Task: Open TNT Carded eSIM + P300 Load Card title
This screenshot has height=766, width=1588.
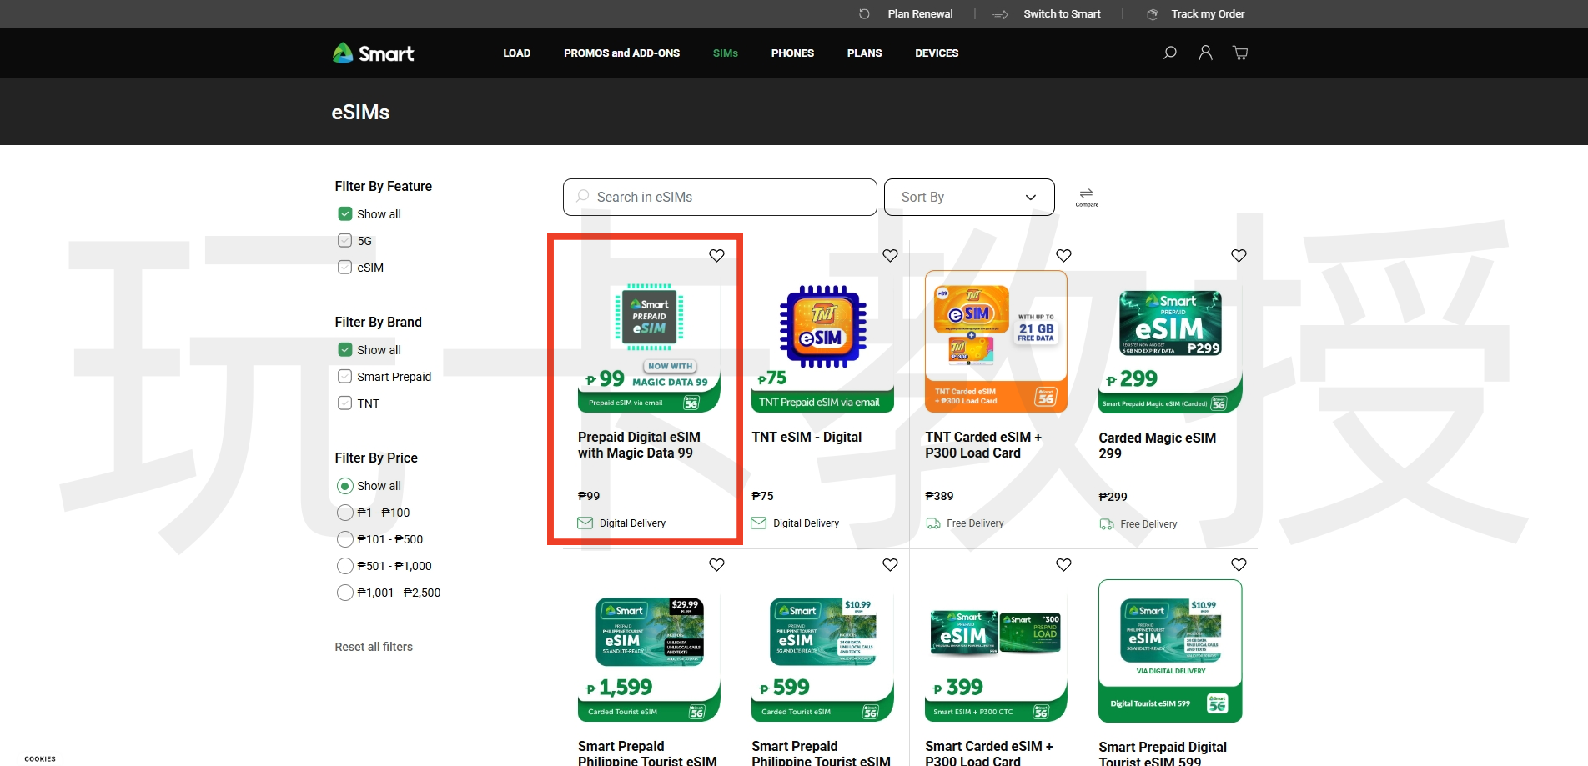Action: click(x=983, y=445)
